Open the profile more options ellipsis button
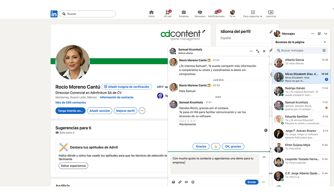 (x=142, y=111)
